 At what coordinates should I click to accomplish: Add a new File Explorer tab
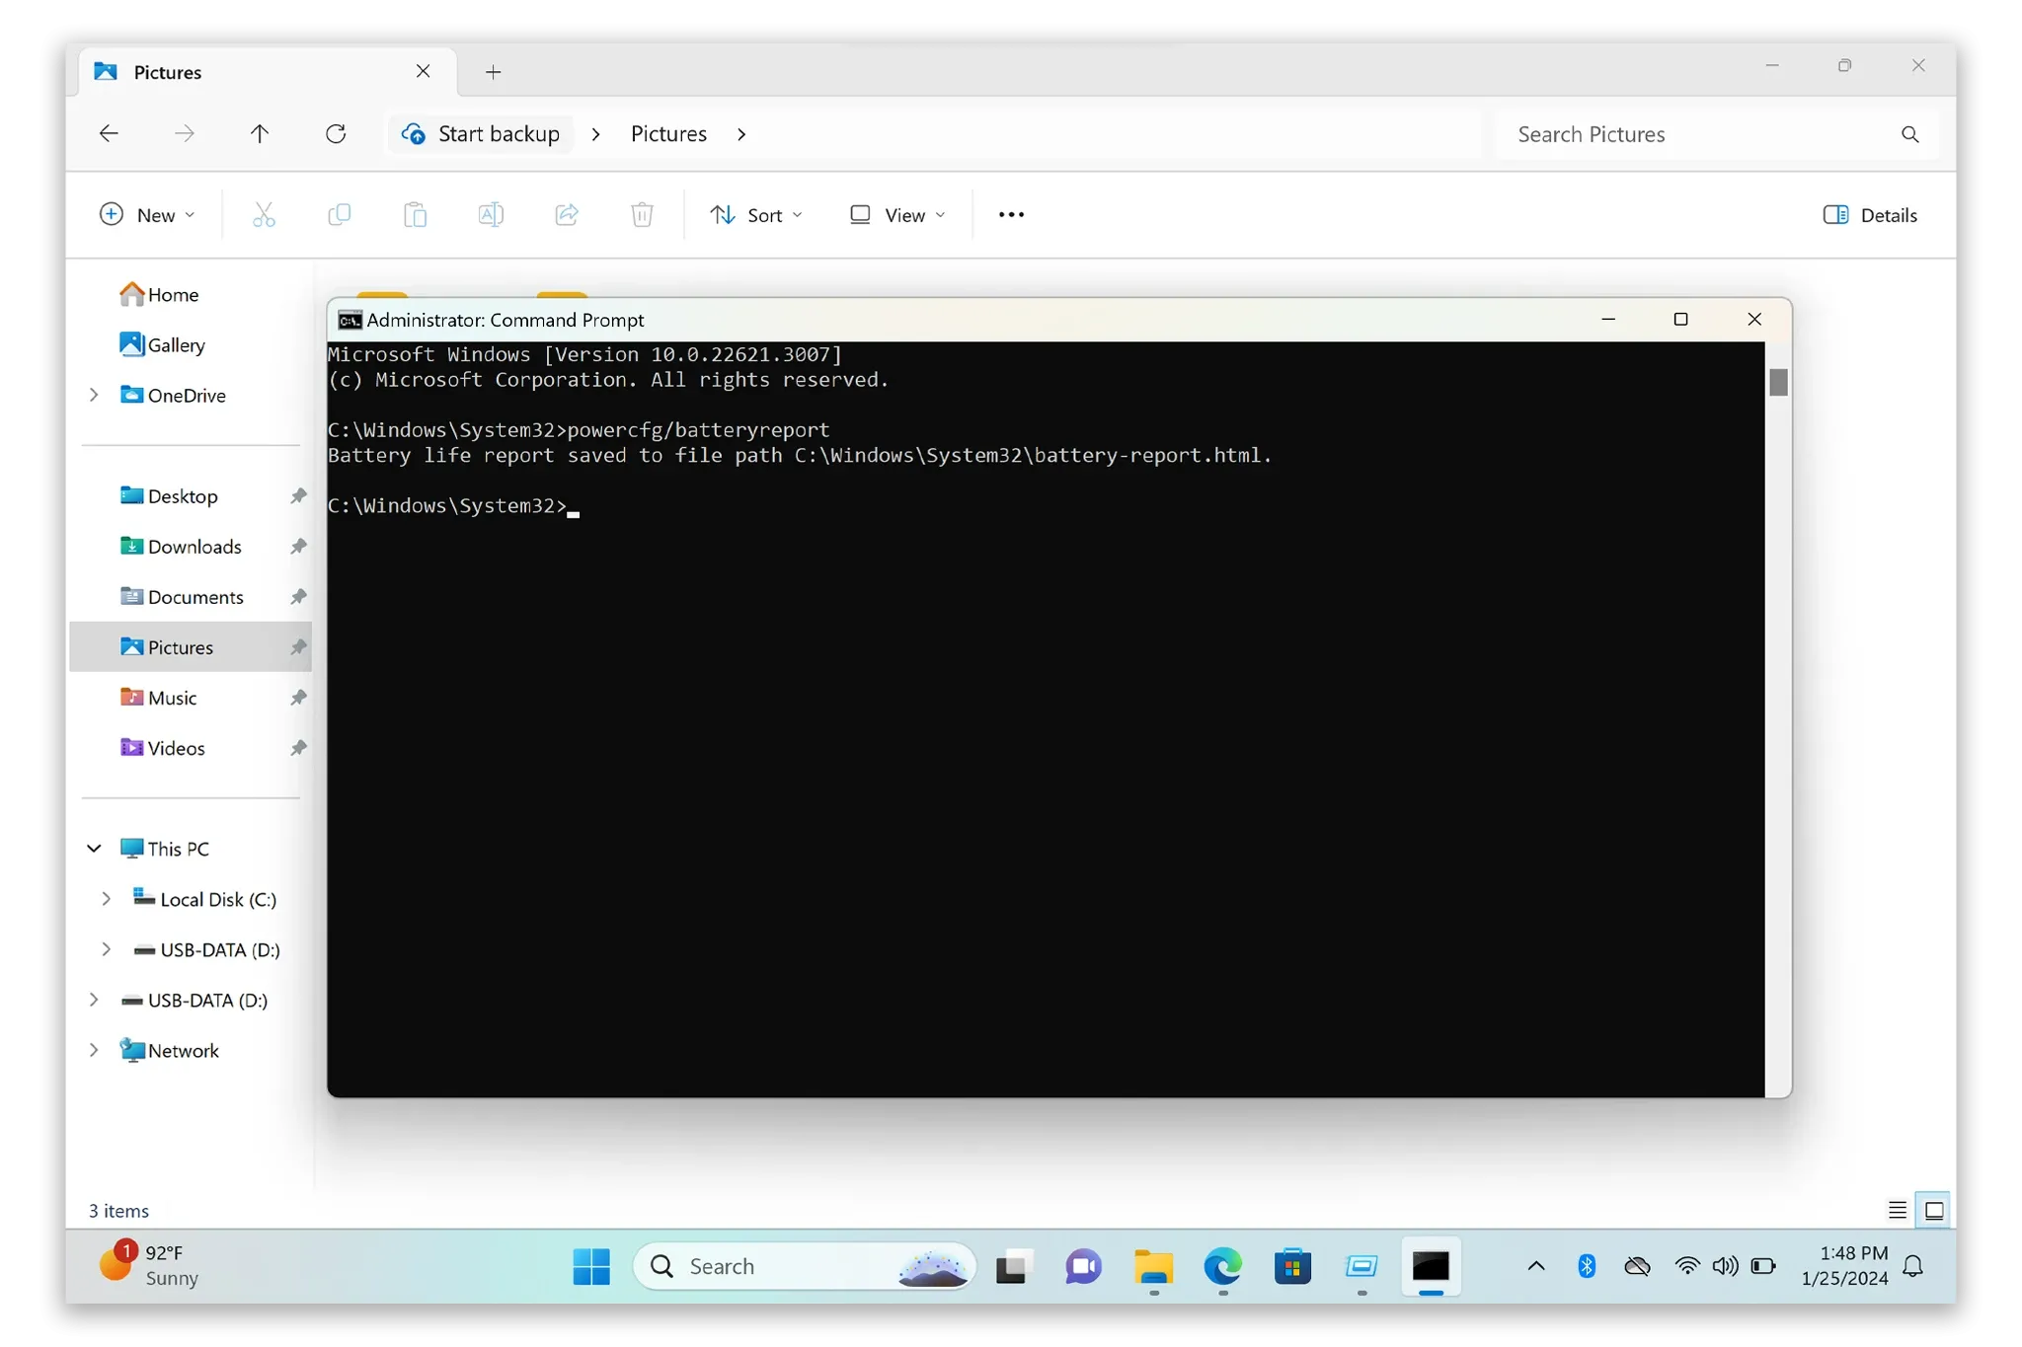coord(494,72)
